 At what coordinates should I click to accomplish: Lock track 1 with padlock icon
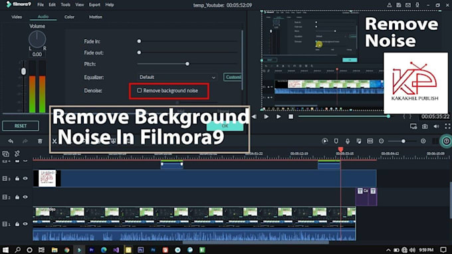(x=17, y=223)
